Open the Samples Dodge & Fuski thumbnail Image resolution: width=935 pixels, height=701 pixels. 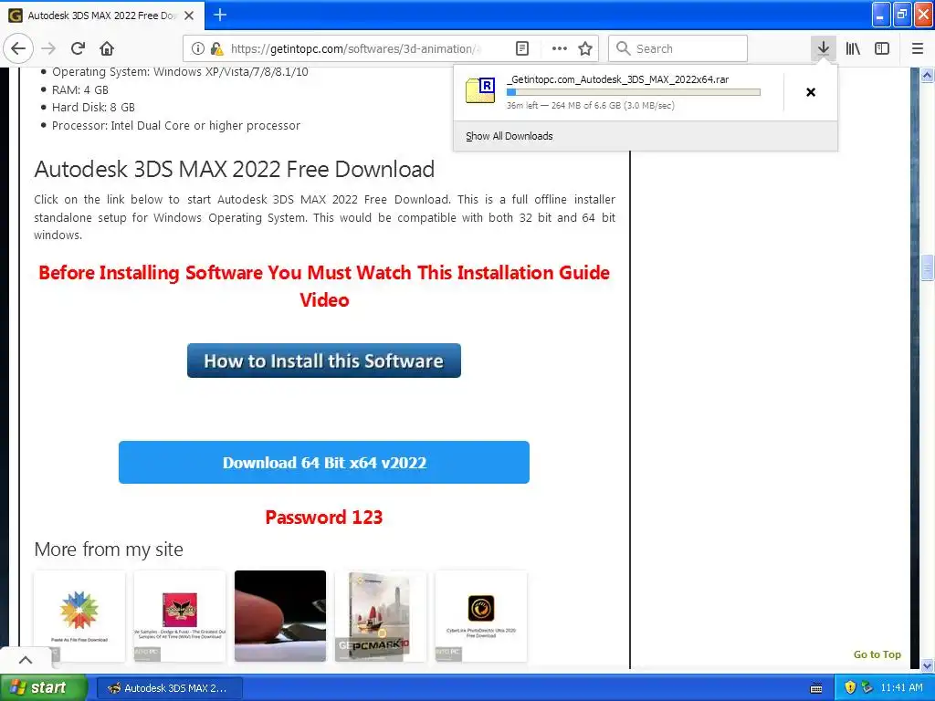tap(180, 616)
